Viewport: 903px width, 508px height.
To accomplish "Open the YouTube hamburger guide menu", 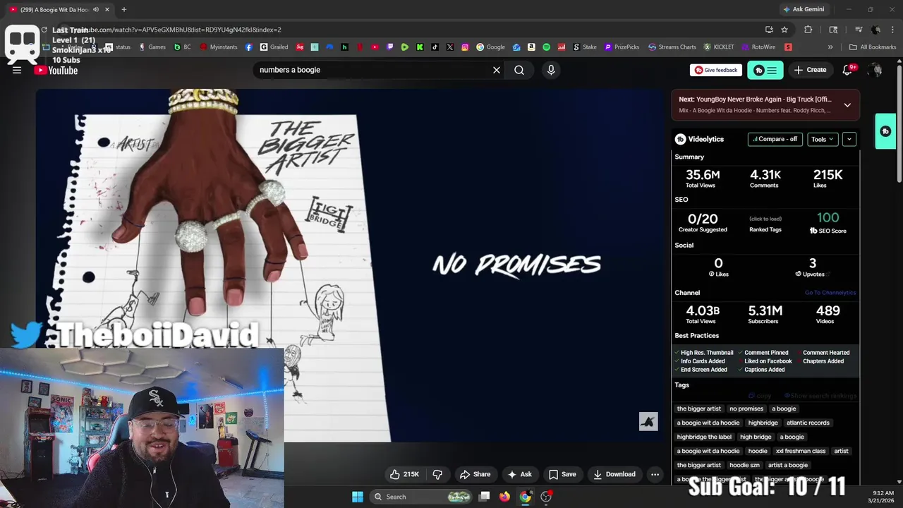I will click(17, 70).
